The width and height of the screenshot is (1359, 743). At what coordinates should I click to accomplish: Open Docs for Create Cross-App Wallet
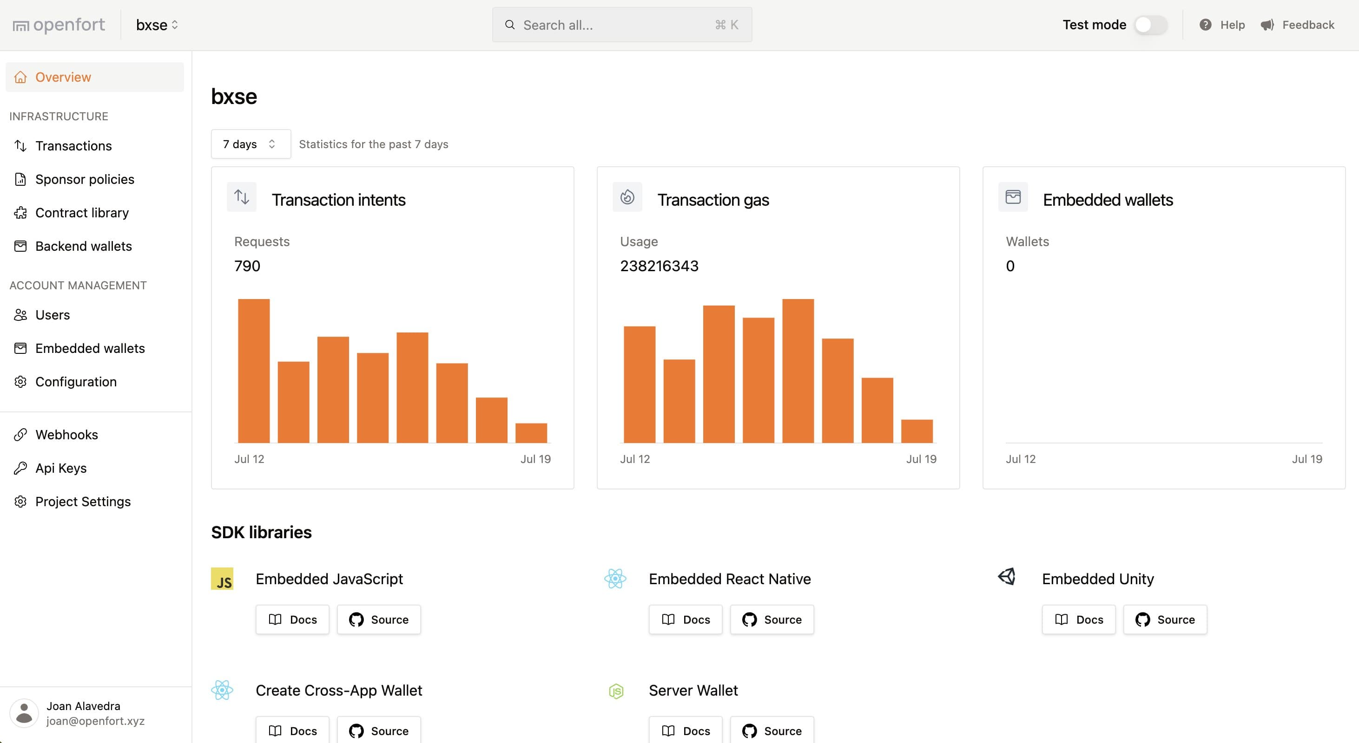pyautogui.click(x=293, y=730)
